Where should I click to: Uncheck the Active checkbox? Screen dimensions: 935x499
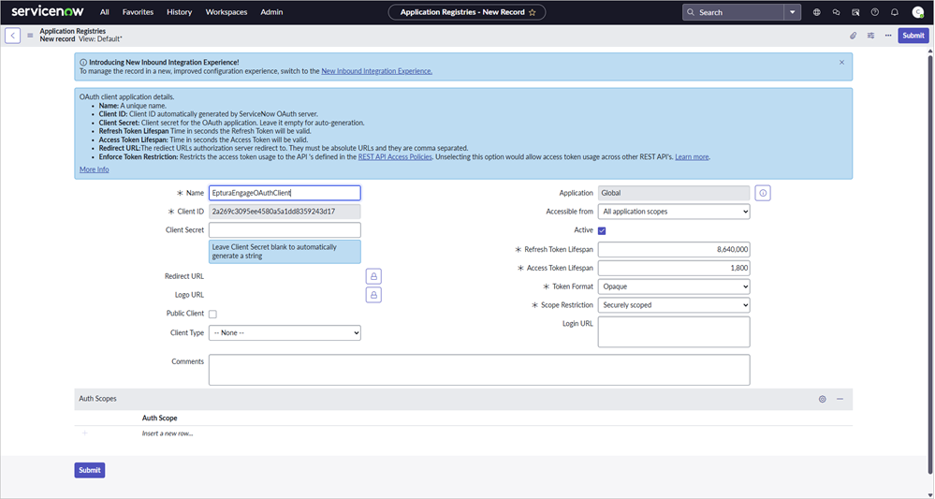click(x=602, y=230)
